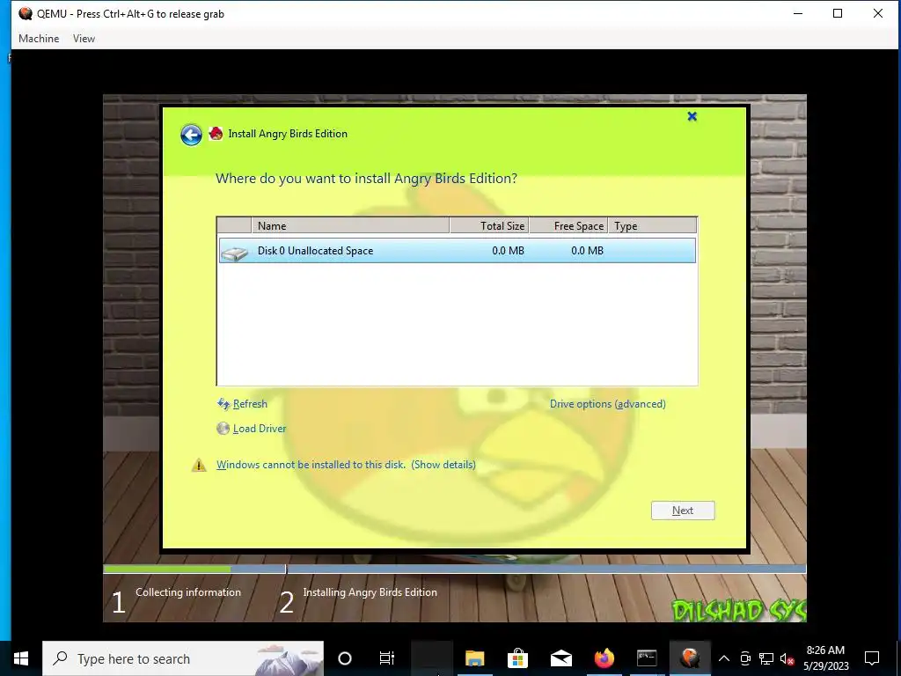Open Drive options (advanced)

607,404
